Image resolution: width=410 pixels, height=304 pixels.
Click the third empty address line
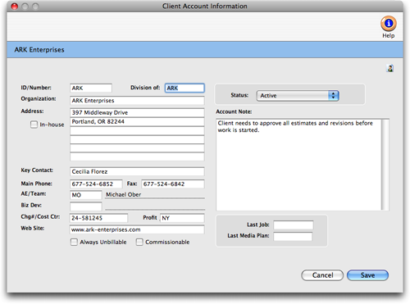137,131
